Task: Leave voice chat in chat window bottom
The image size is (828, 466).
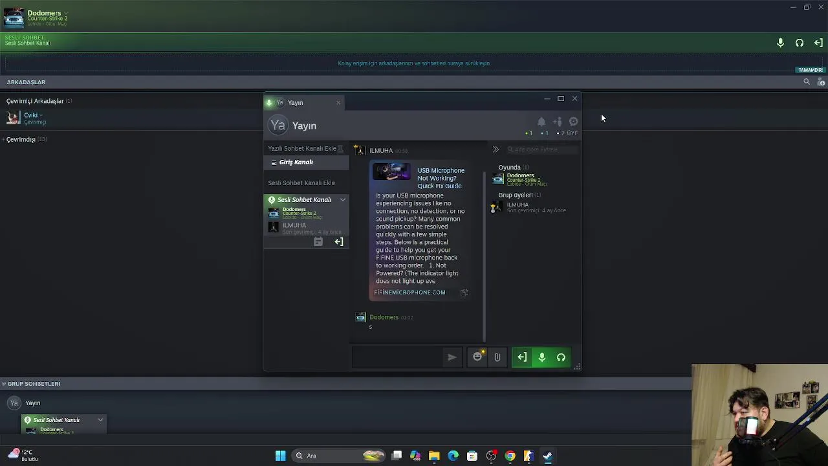Action: pos(522,357)
